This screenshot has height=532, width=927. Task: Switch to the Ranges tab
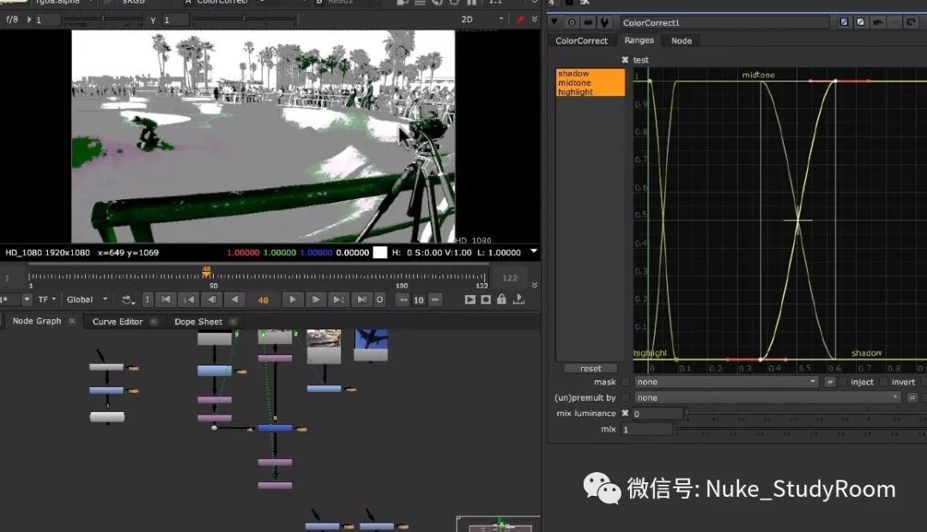(639, 40)
